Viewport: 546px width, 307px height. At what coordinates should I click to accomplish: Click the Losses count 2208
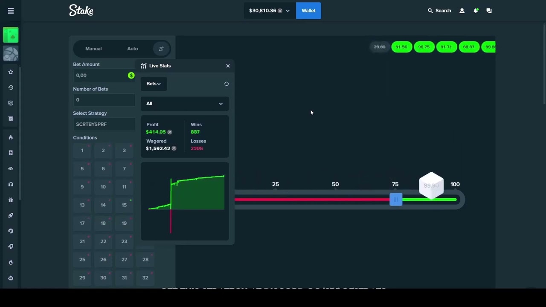[x=197, y=148]
